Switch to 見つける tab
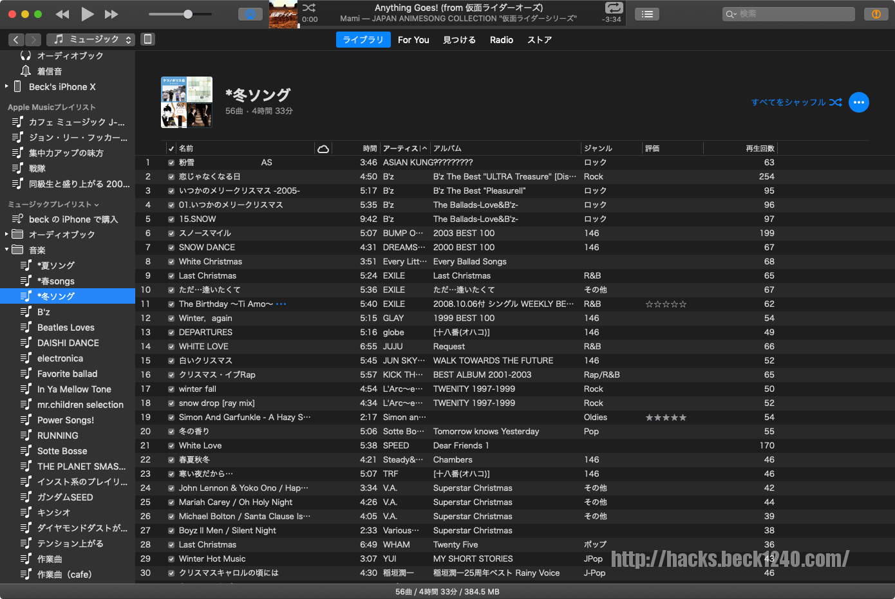This screenshot has width=895, height=599. pos(460,40)
